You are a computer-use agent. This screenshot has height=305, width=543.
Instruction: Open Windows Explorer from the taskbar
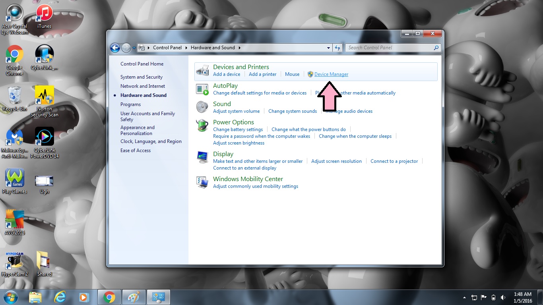click(35, 297)
